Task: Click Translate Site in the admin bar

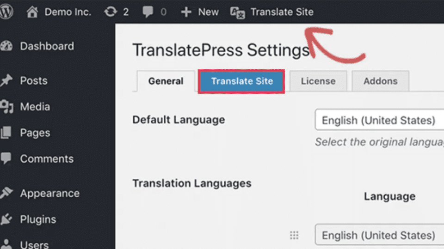Action: click(x=282, y=12)
